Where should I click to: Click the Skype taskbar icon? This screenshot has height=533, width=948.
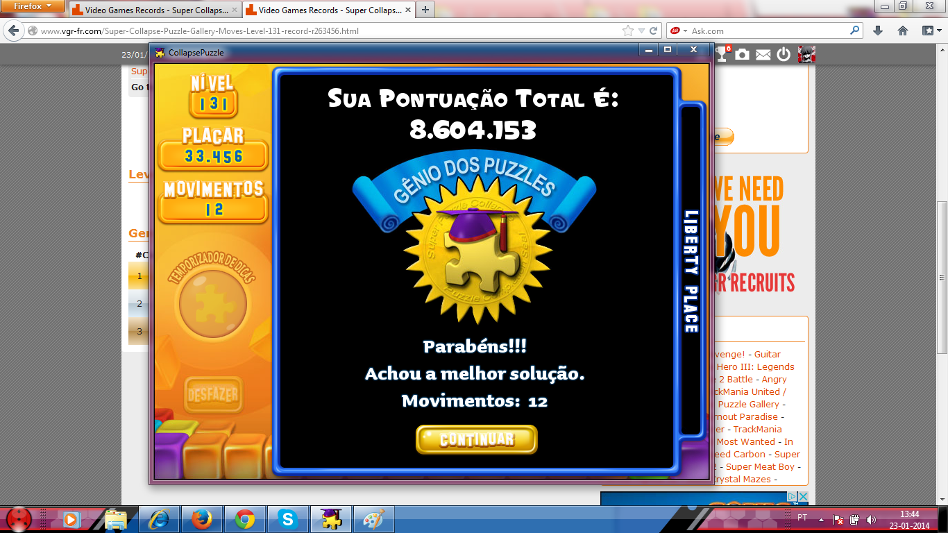pos(287,518)
